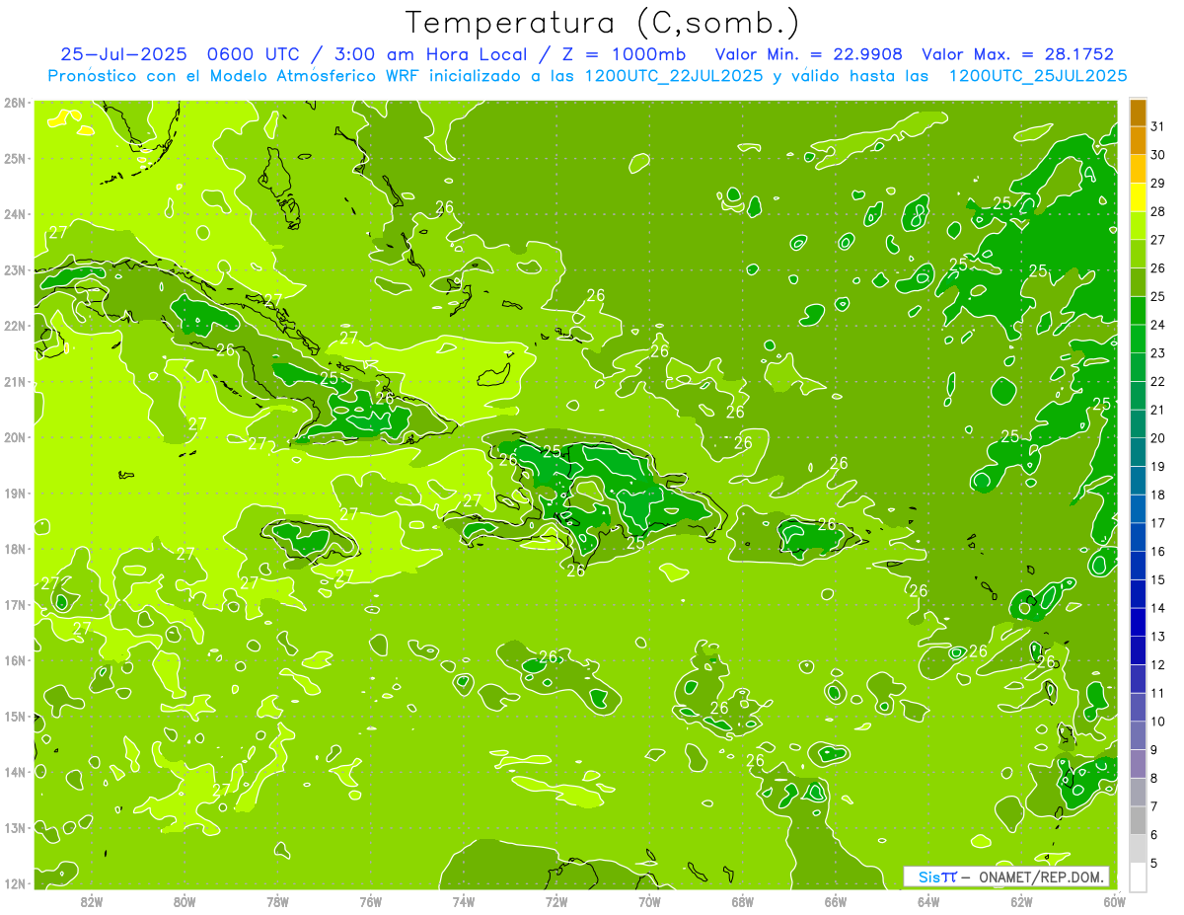The width and height of the screenshot is (1184, 915).
Task: Click 'Valor Max. = 28.1752' text
Action: (x=1018, y=54)
